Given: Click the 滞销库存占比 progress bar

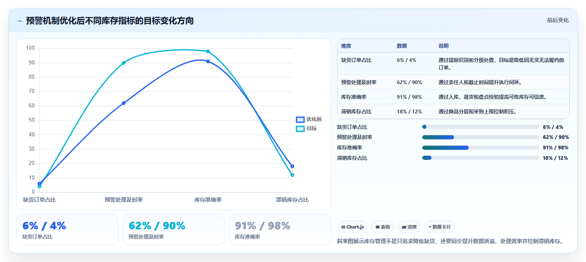Looking at the screenshot, I should pyautogui.click(x=480, y=158).
